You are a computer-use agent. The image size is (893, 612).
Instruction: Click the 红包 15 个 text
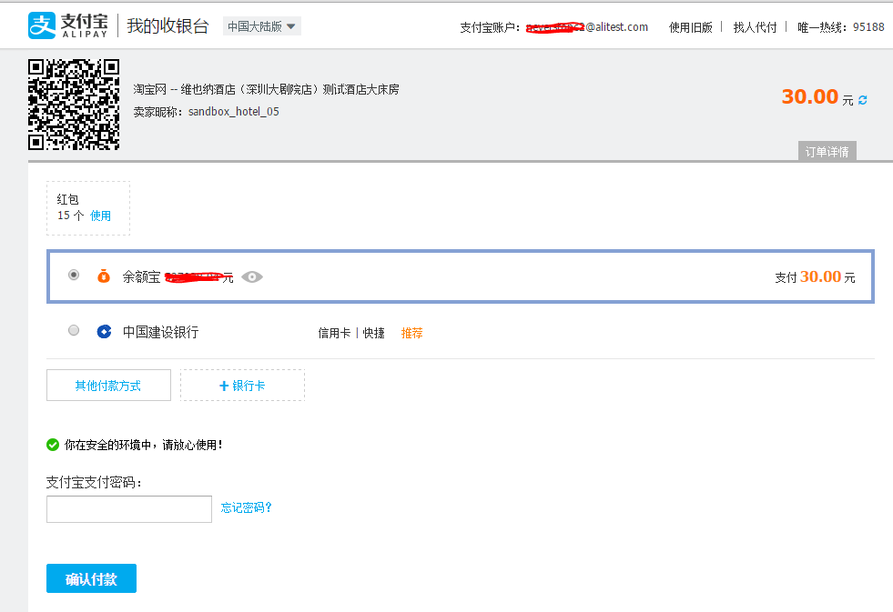click(x=71, y=207)
